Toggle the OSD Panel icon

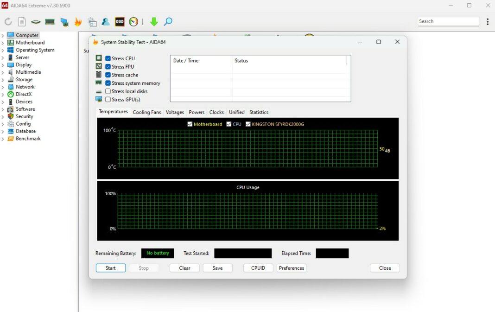119,21
